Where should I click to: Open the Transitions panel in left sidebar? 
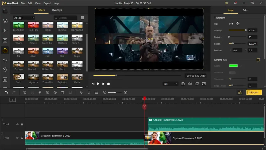pyautogui.click(x=5, y=60)
